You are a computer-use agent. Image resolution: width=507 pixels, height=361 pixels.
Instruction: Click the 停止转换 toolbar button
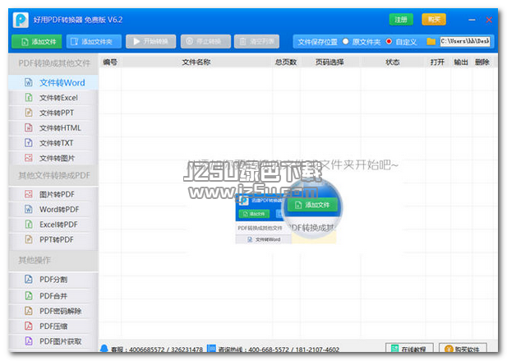(x=205, y=42)
